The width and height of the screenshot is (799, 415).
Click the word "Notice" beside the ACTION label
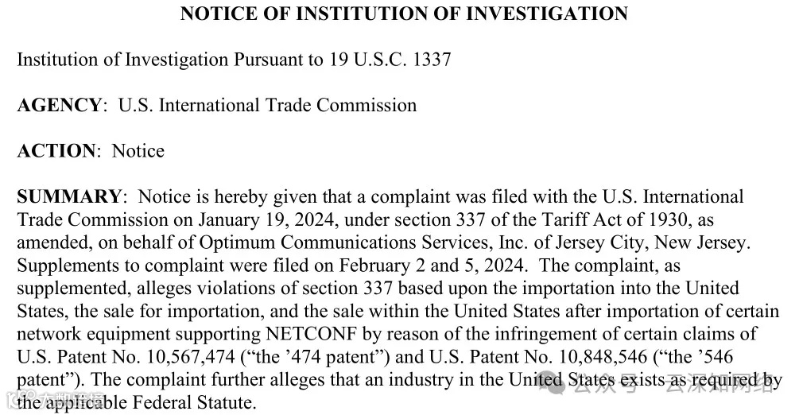tap(138, 151)
